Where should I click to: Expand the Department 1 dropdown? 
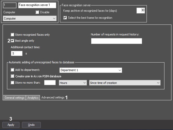[91, 70]
